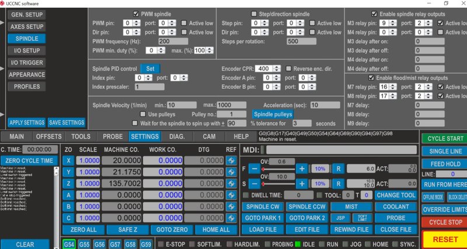Open the AXES SETUP settings page
The image size is (467, 249).
tap(27, 26)
